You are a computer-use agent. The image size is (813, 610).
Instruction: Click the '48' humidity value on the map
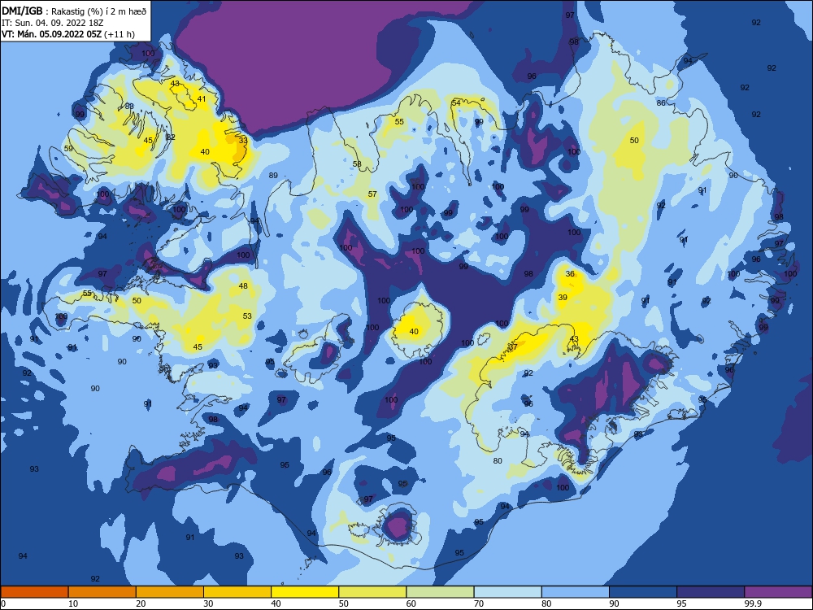point(243,286)
